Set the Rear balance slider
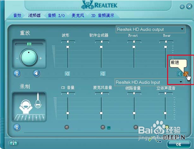The width and height of the screenshot is (194, 149). tap(166, 42)
